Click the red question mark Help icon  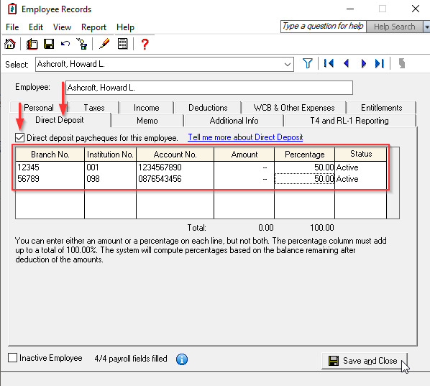coord(145,44)
